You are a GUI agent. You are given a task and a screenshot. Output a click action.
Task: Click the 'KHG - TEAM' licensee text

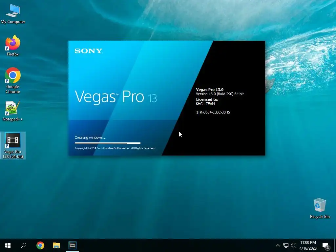pyautogui.click(x=205, y=104)
